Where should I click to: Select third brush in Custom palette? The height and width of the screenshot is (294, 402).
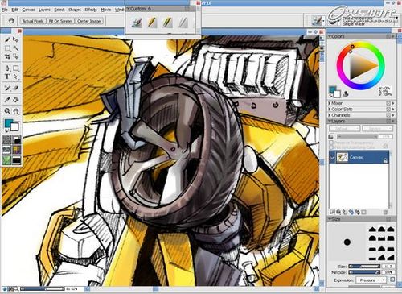point(168,23)
